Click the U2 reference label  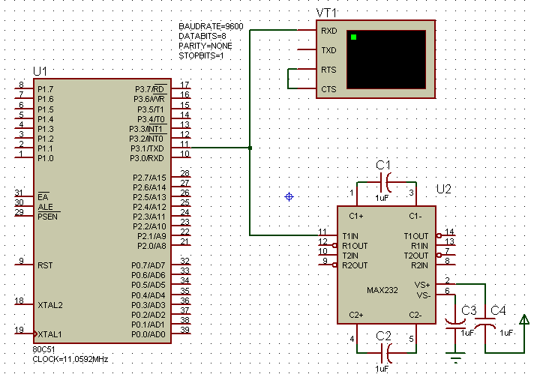click(444, 189)
